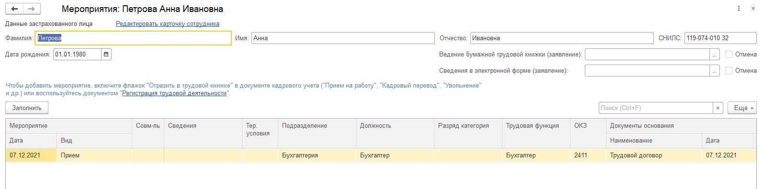This screenshot has height=189, width=764.
Task: Select the document date 07.12.2021 cell
Action: coord(728,156)
